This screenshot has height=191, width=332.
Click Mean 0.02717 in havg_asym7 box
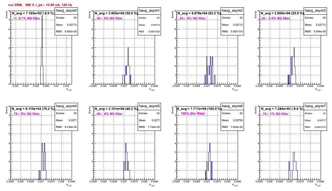pyautogui.click(x=315, y=120)
